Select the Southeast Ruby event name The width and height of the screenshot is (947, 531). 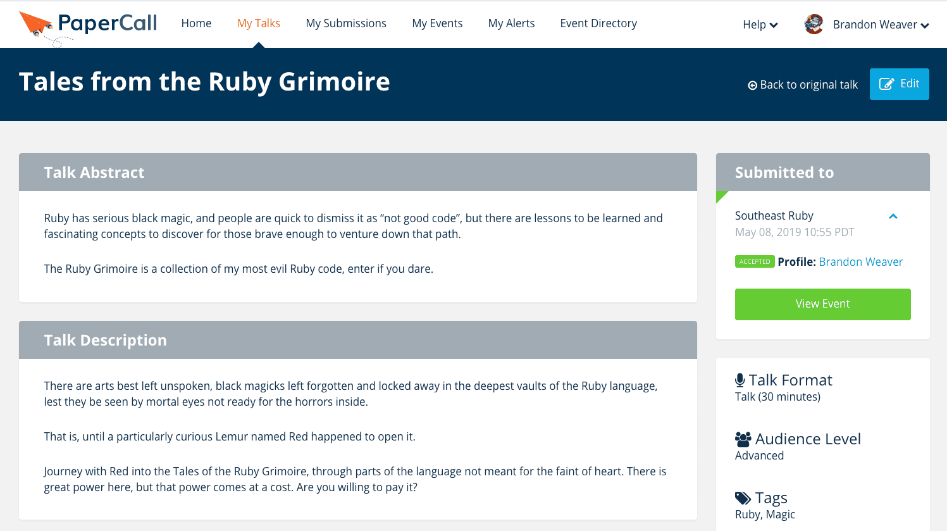(774, 216)
